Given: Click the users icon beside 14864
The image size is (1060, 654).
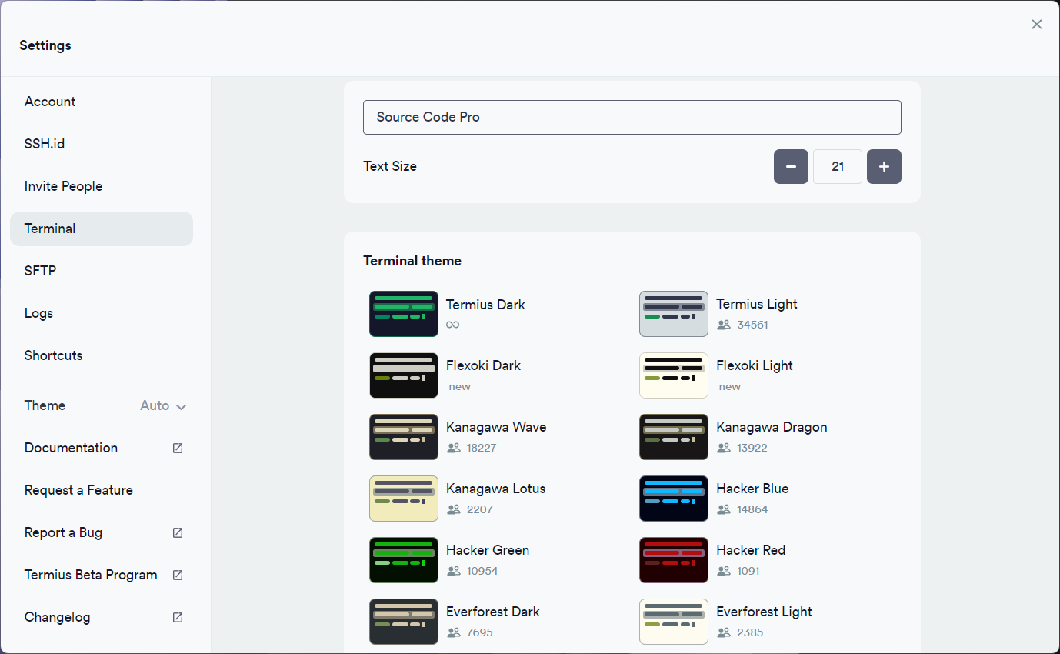Looking at the screenshot, I should pos(723,509).
